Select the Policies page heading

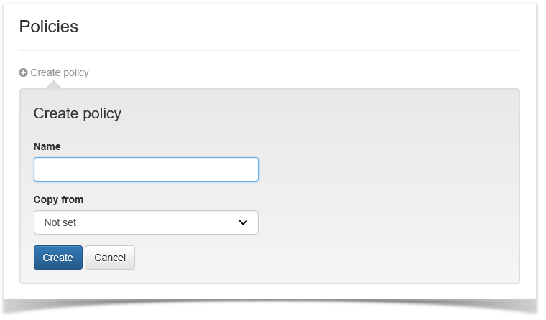(x=49, y=27)
